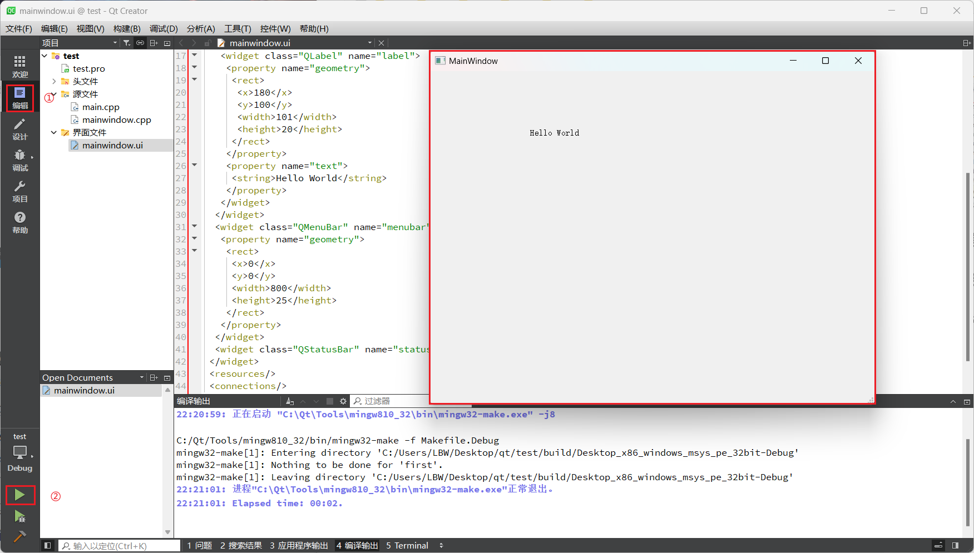Open the 调试 debug mode

(20, 160)
